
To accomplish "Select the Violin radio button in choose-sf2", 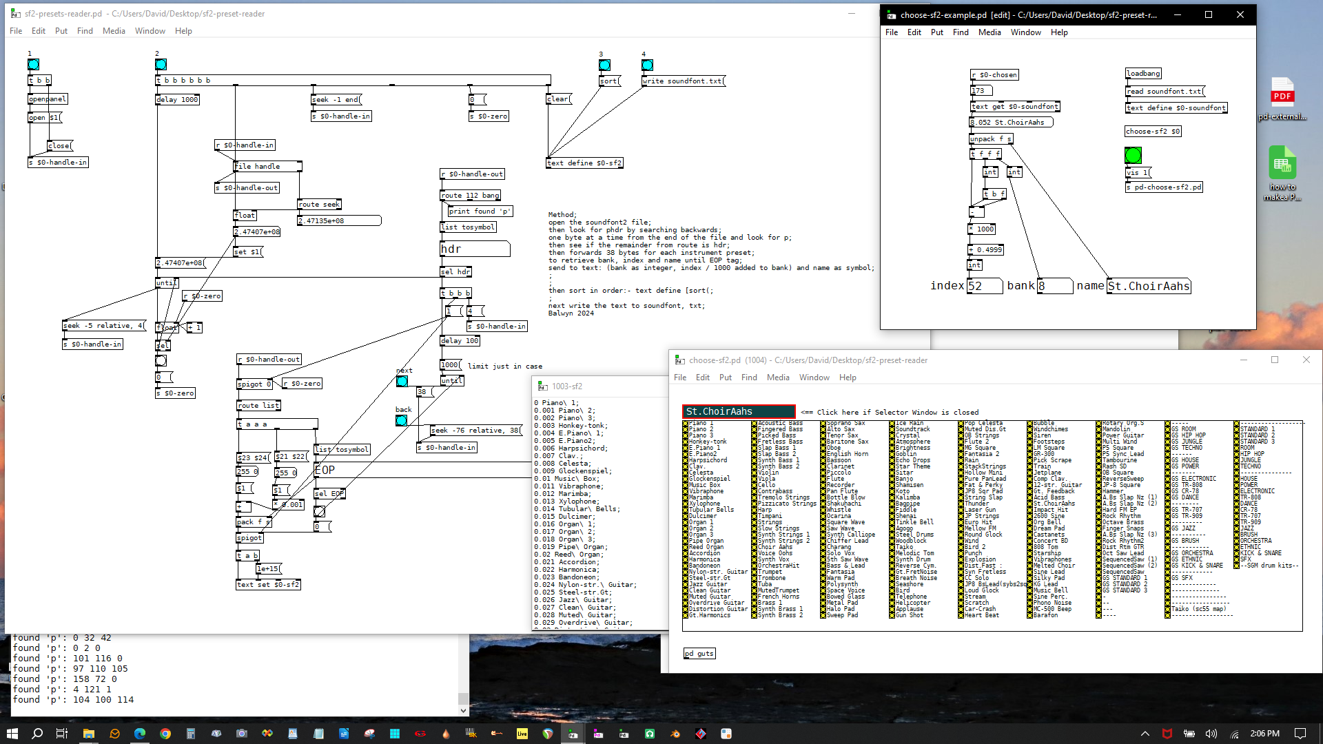I will 755,473.
